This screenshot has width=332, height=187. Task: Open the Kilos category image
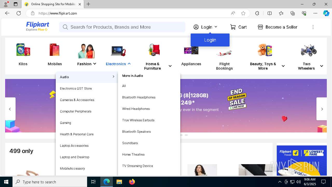[23, 50]
